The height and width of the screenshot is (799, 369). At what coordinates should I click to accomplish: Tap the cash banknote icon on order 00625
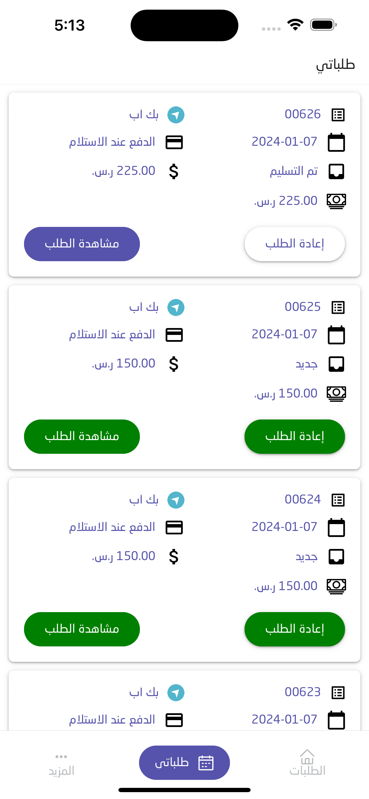click(x=336, y=393)
